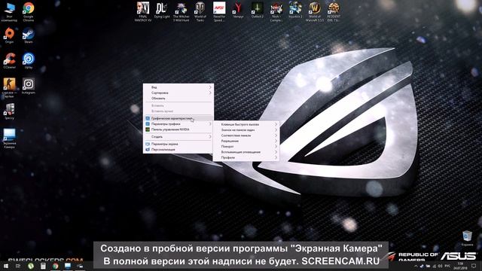Screen dimensions: 482x271
Task: Show hidden system tray icons
Action: point(416,266)
